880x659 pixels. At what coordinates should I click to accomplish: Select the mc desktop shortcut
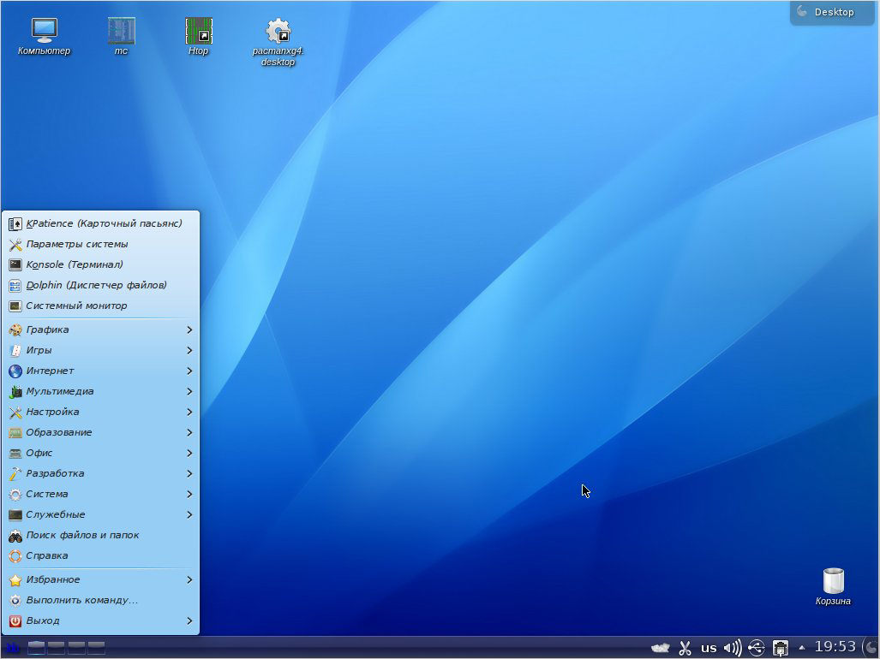[121, 37]
